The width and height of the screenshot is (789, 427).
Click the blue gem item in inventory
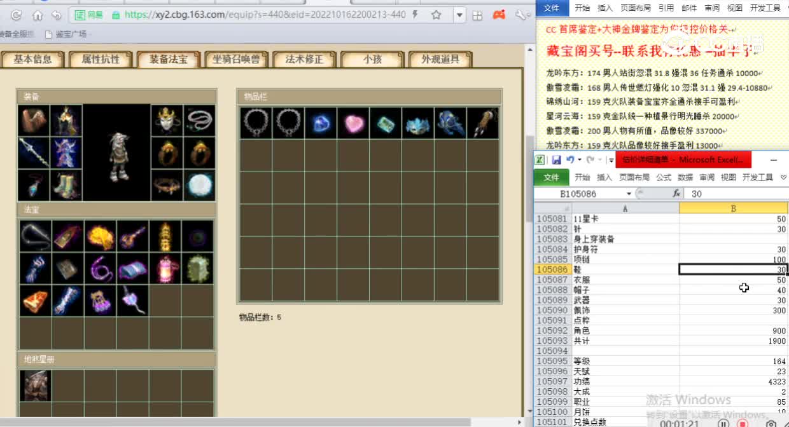coord(321,123)
